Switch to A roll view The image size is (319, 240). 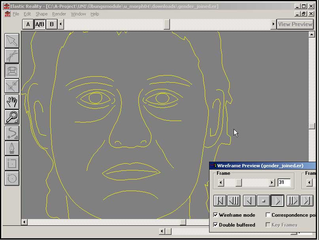pos(28,25)
